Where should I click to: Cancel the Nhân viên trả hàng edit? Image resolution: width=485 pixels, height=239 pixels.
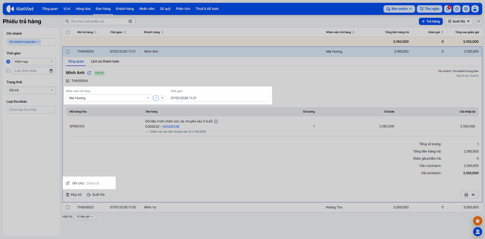point(162,98)
